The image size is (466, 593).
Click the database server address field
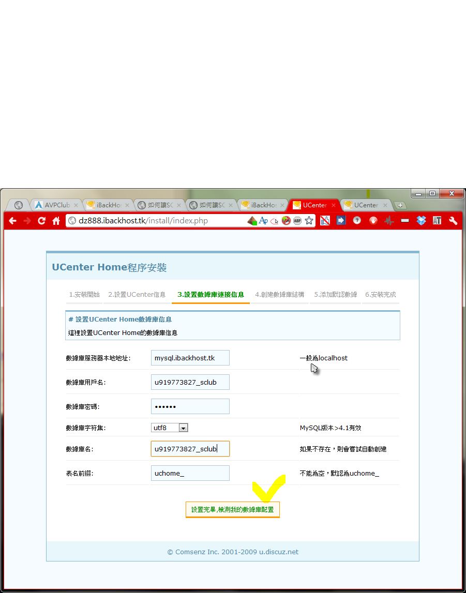pos(190,358)
